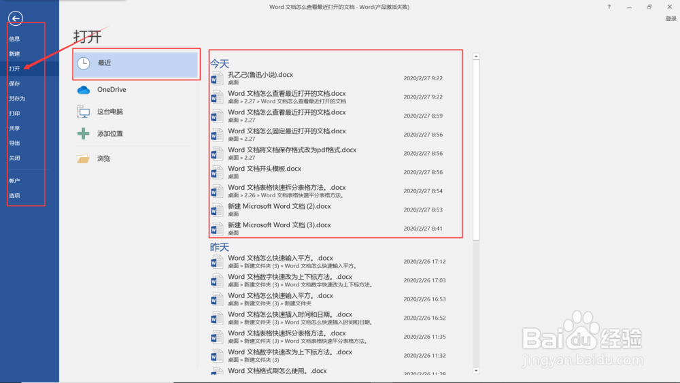Click 关闭 in the sidebar
The height and width of the screenshot is (383, 680).
point(15,158)
